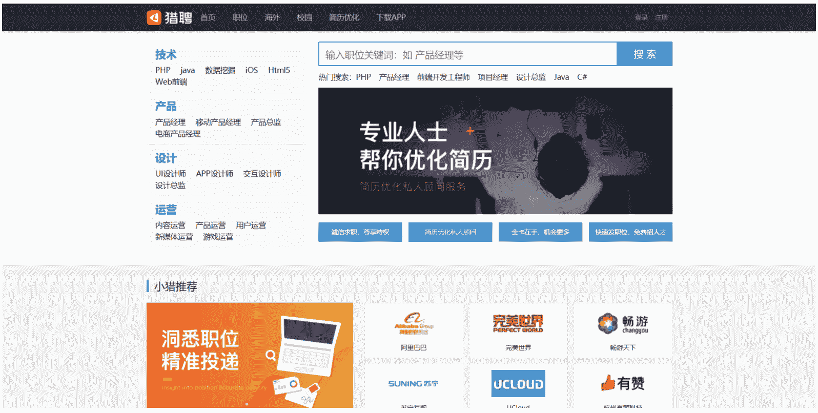Click the magnifier icon on orange banner
This screenshot has width=818, height=413.
point(271,355)
